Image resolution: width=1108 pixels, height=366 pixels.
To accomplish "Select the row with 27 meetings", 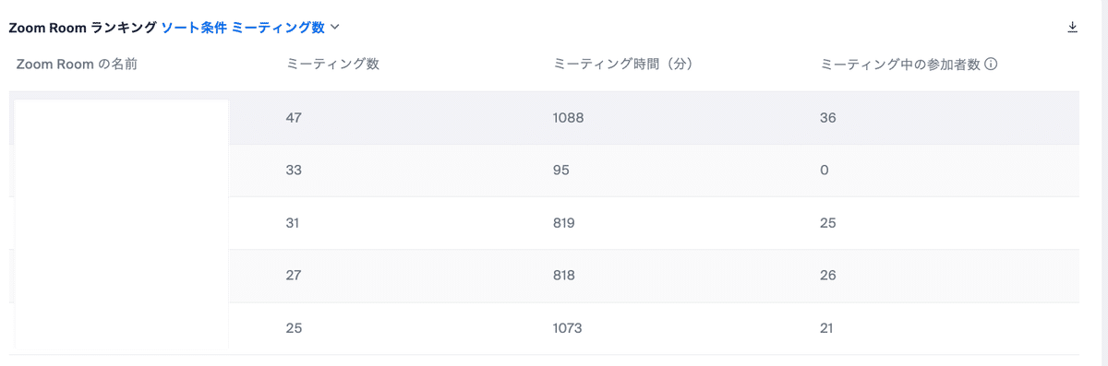I will tap(544, 276).
